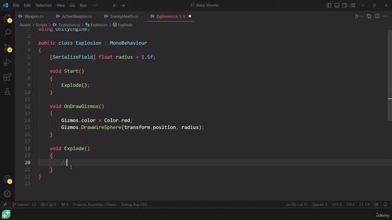The image size is (392, 220).
Task: Switch to the ActiveWeapon.cs tab
Action: tap(73, 16)
